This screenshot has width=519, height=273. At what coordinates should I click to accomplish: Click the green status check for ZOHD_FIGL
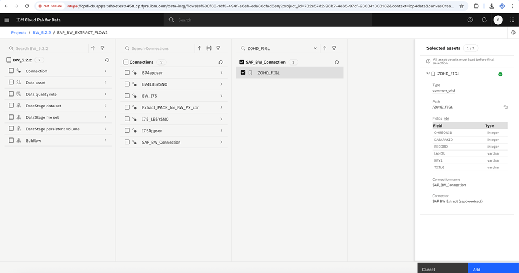pyautogui.click(x=500, y=75)
